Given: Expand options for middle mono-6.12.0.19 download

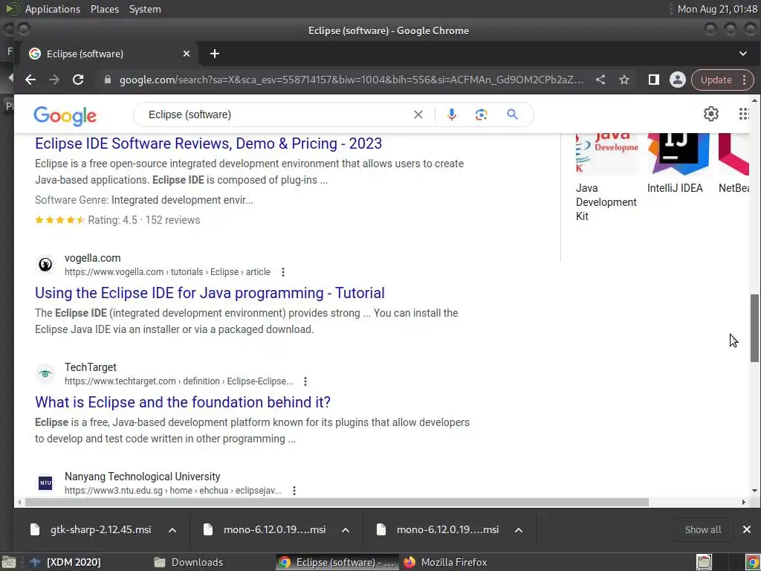Looking at the screenshot, I should (x=346, y=529).
